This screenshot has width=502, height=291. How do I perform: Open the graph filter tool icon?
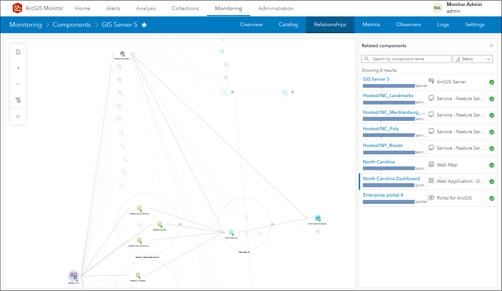pos(18,100)
